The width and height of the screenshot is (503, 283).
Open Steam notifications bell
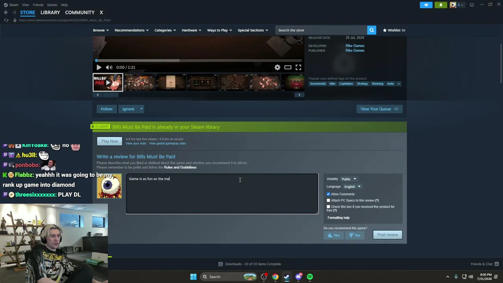pos(441,5)
